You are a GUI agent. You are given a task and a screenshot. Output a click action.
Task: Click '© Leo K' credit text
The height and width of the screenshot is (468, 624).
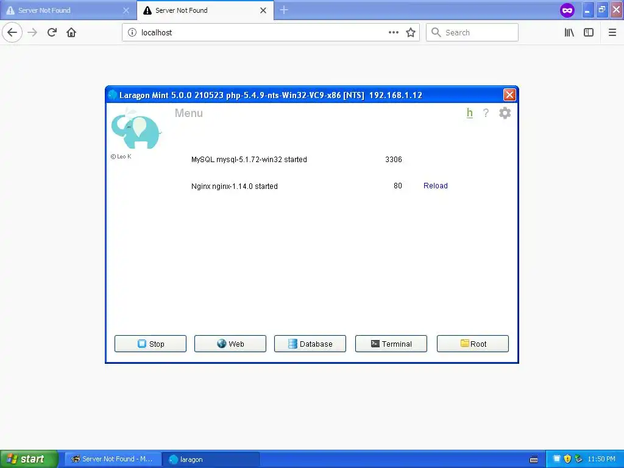point(121,157)
